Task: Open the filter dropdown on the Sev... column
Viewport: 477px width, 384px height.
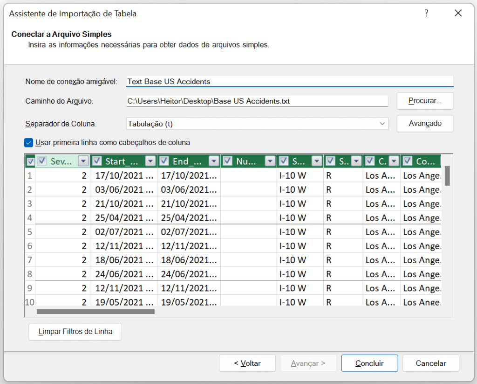Action: tap(83, 161)
